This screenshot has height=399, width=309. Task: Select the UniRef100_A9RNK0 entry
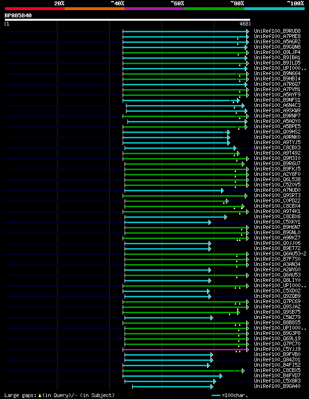(277, 137)
